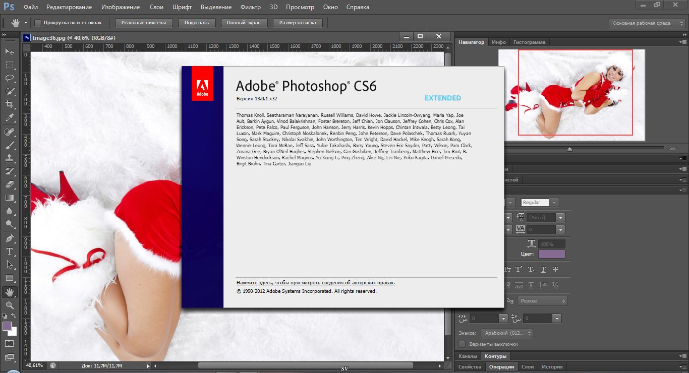Screen dimensions: 689x373
Task: Select the Horizontal Type tool
Action: [x=10, y=251]
